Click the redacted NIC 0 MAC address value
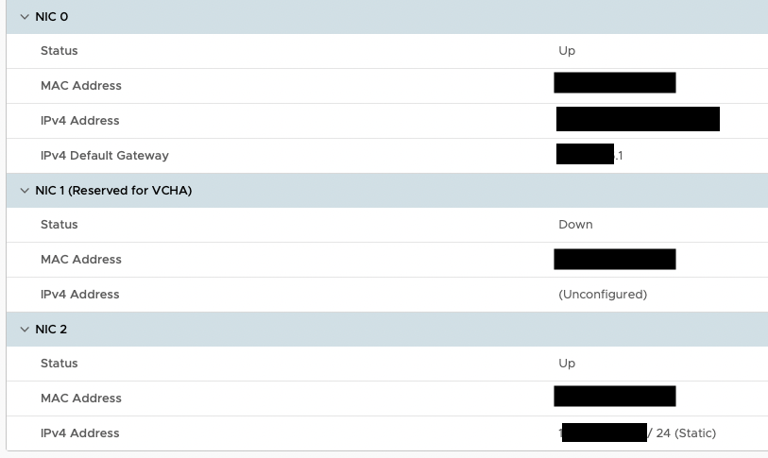 tap(615, 82)
